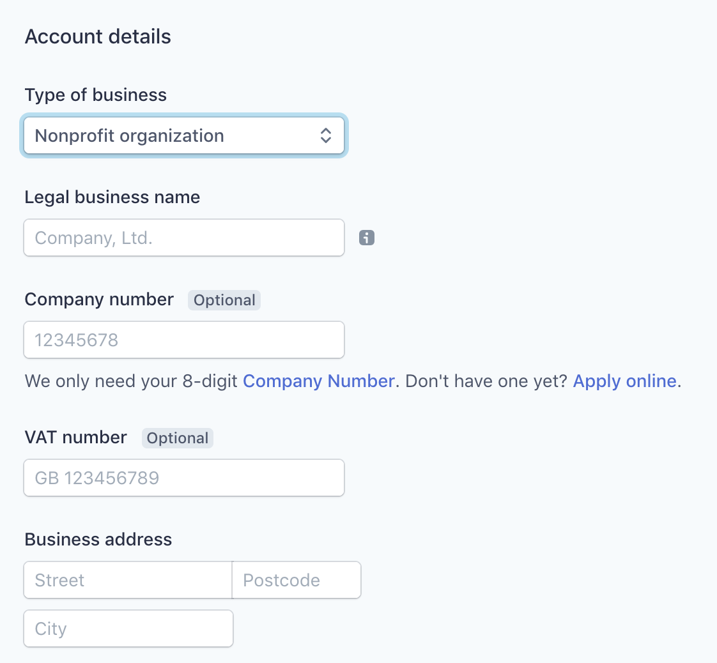Open the Company Number link
Screen dimensions: 717x663
coord(318,381)
